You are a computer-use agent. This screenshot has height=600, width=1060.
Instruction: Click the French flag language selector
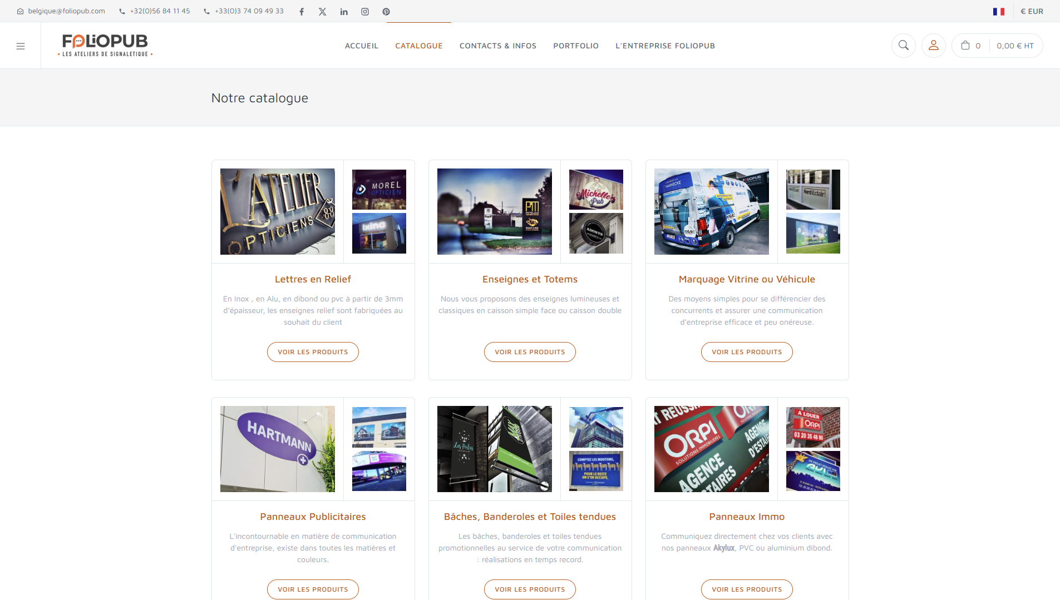999,12
